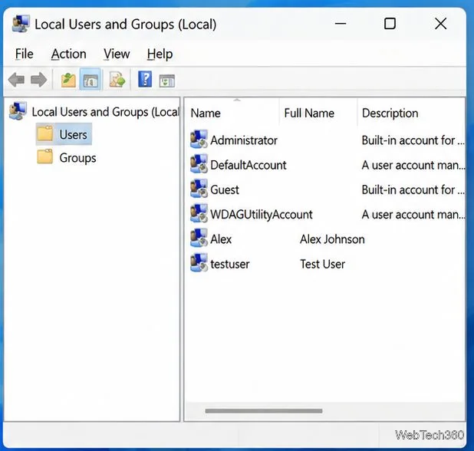
Task: Open Help via the blue question mark icon
Action: (145, 79)
